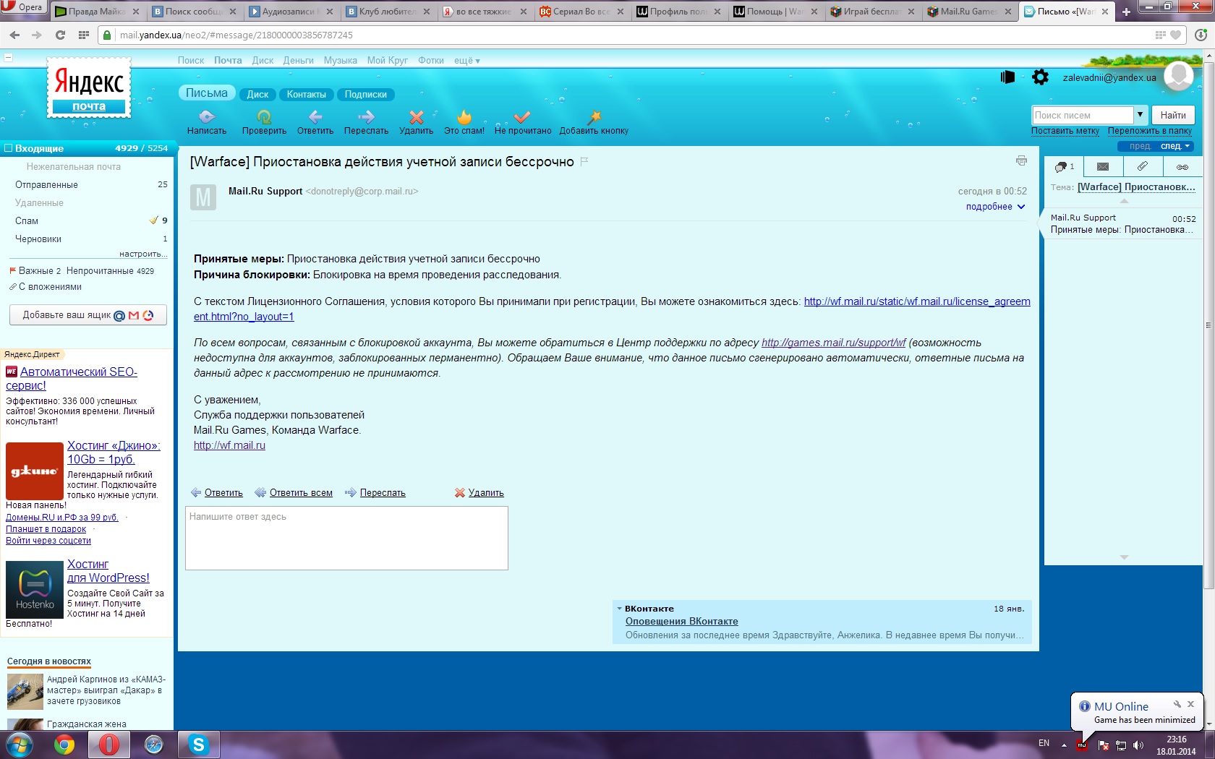Click the Яндекс почта logo

[x=90, y=88]
